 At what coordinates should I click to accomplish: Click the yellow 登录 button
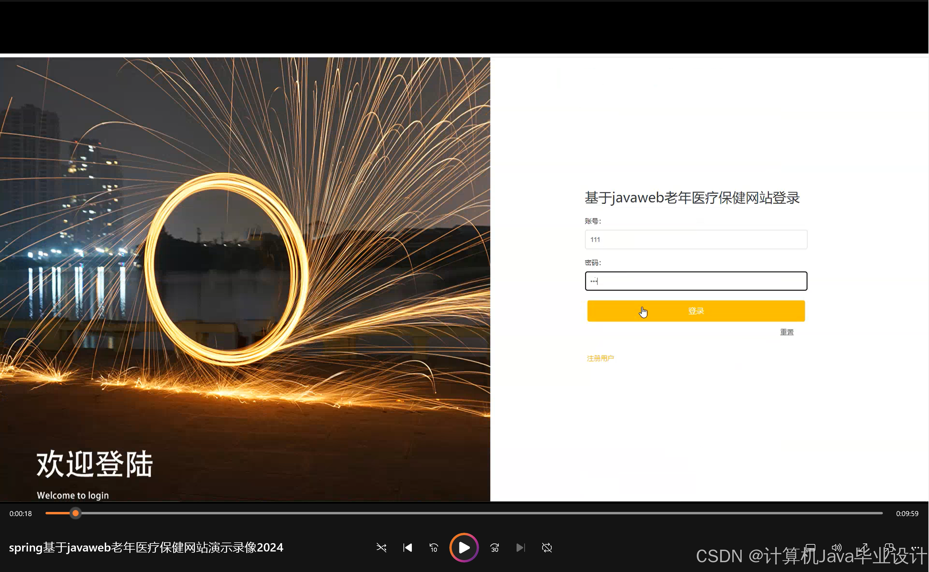click(x=696, y=311)
